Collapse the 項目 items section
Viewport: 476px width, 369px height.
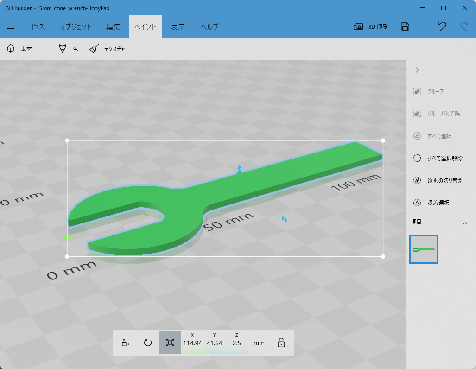point(465,223)
